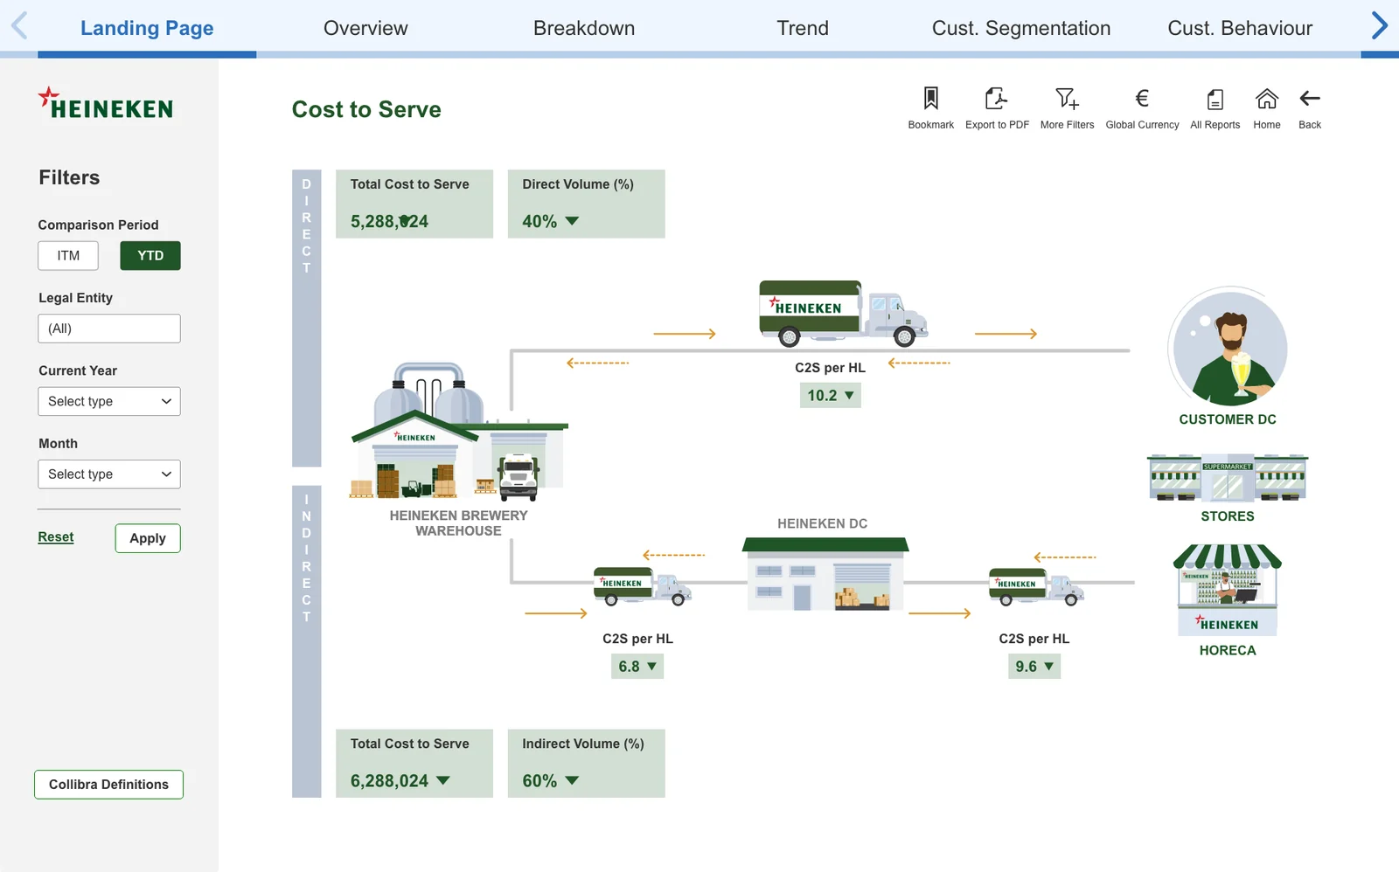
Task: Navigate to previous tabs with left chevron
Action: 19,25
